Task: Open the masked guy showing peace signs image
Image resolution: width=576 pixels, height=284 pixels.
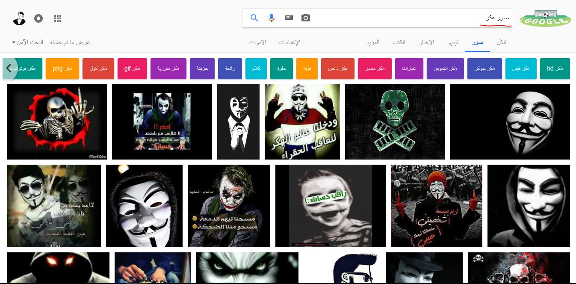Action: click(x=302, y=121)
